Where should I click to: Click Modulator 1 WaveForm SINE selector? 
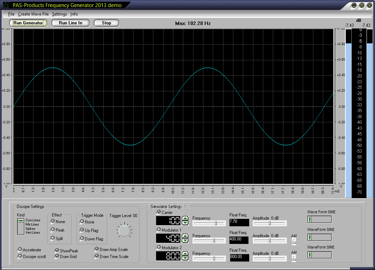click(x=320, y=237)
